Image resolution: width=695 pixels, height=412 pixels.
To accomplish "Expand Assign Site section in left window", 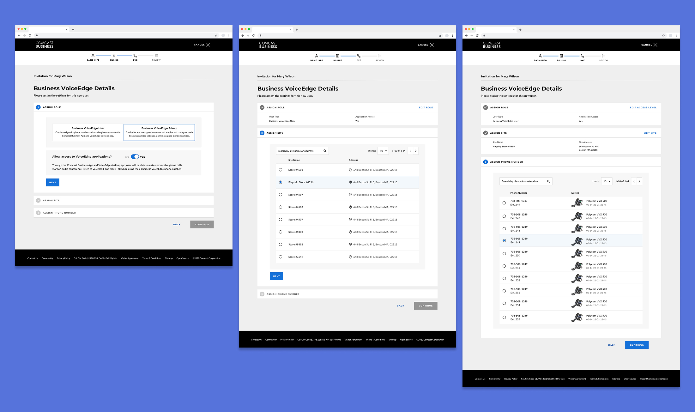I will click(124, 200).
